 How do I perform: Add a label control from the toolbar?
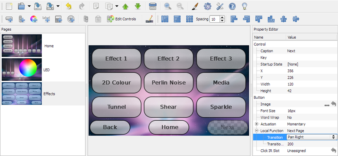pos(46,19)
